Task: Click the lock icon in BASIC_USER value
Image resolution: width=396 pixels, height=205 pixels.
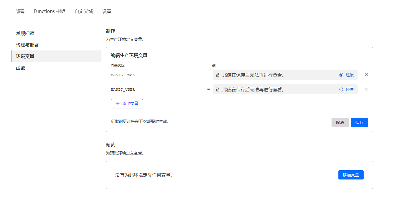Action: pos(218,90)
